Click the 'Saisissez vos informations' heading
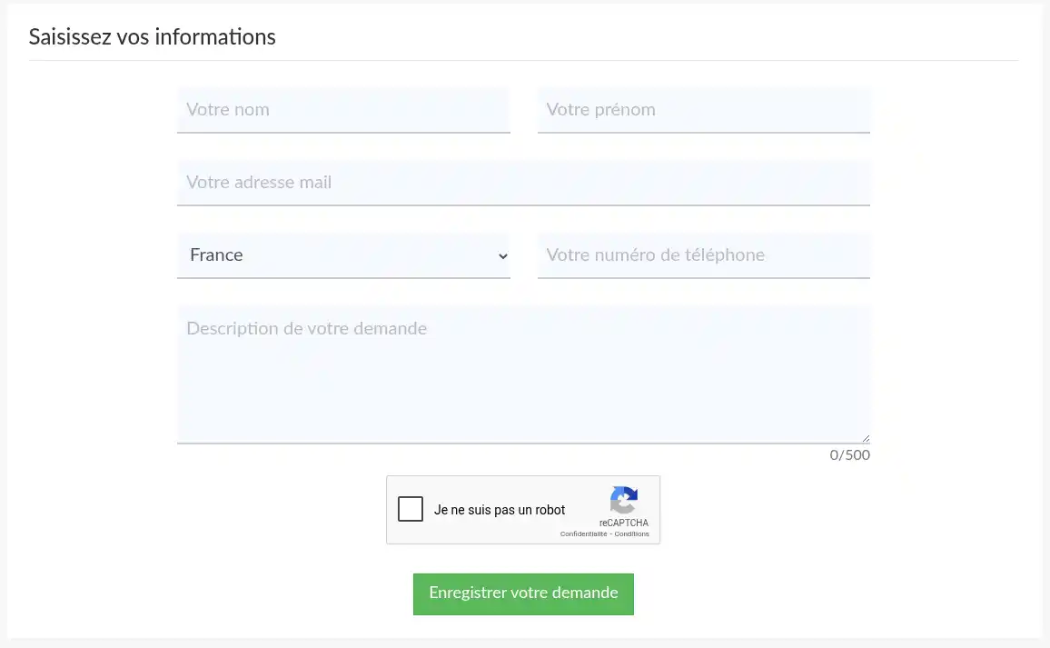Image resolution: width=1050 pixels, height=648 pixels. [x=152, y=37]
